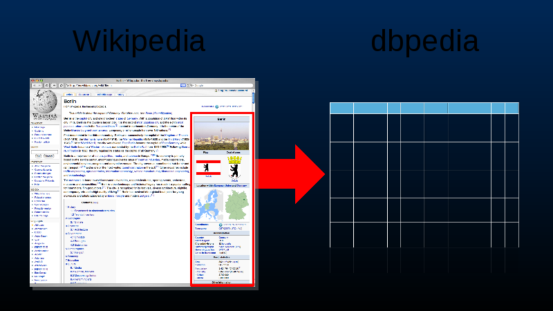Open the Random article sidebar link
This screenshot has width=553, height=311.
tap(42, 142)
